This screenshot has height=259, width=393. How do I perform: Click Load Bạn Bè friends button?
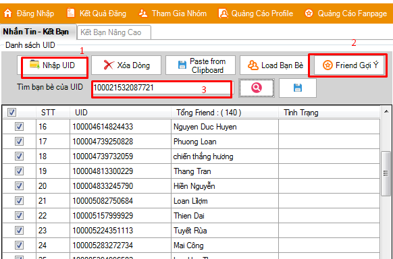pyautogui.click(x=275, y=65)
